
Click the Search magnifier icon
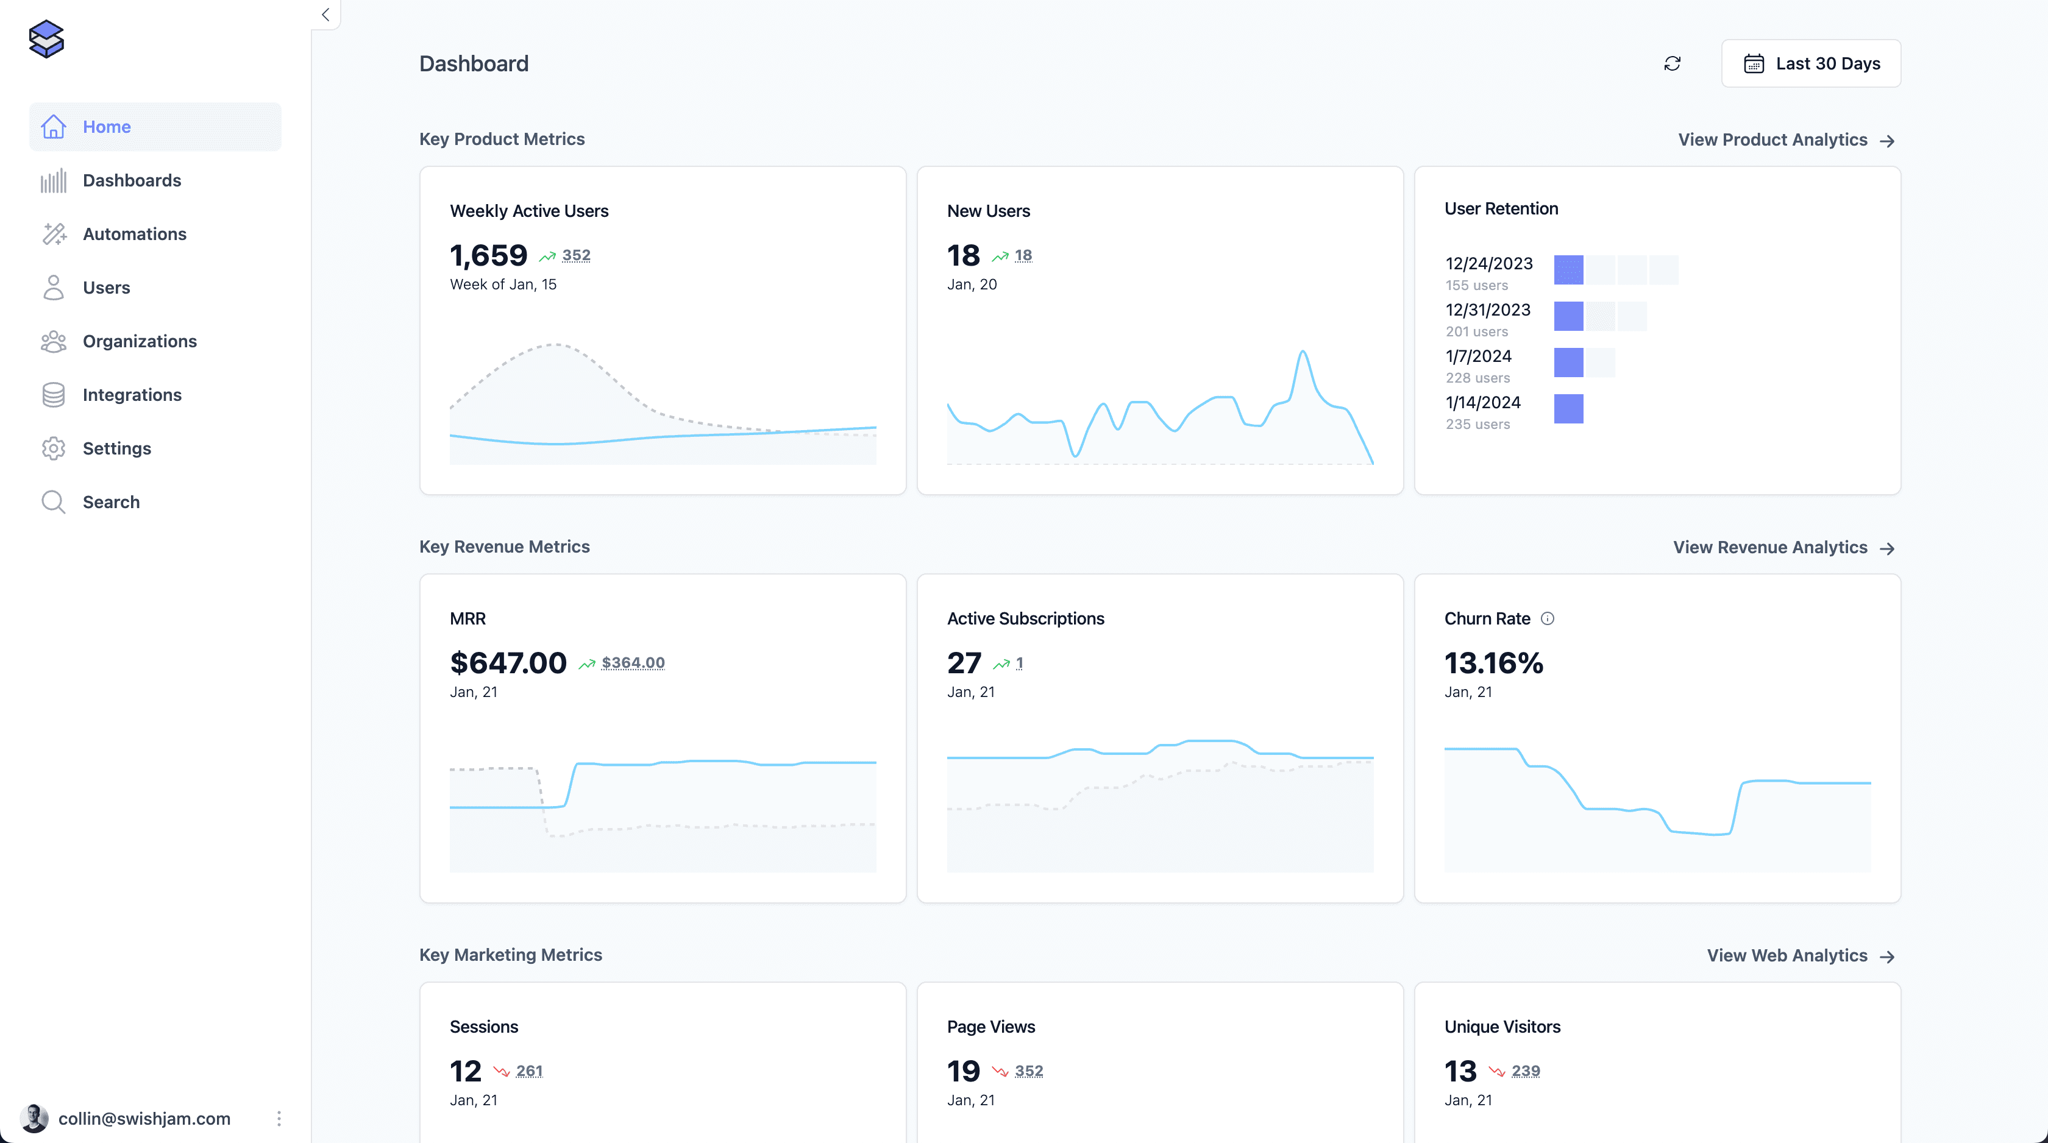click(53, 503)
